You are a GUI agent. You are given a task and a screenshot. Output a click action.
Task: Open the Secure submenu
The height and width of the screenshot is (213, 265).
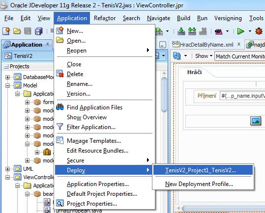104,160
